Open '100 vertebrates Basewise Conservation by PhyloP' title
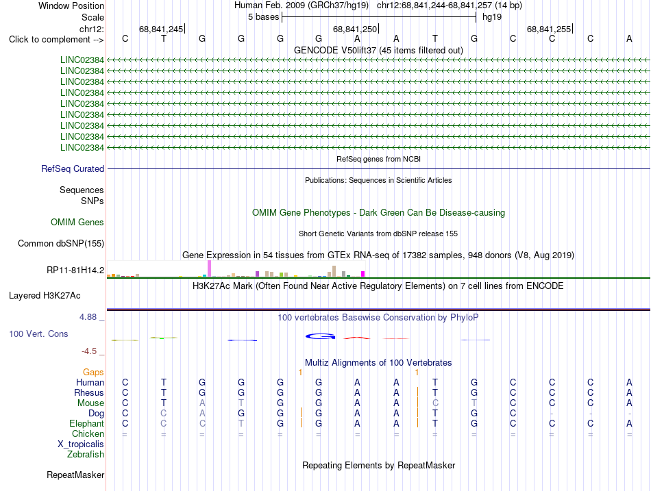 point(378,318)
